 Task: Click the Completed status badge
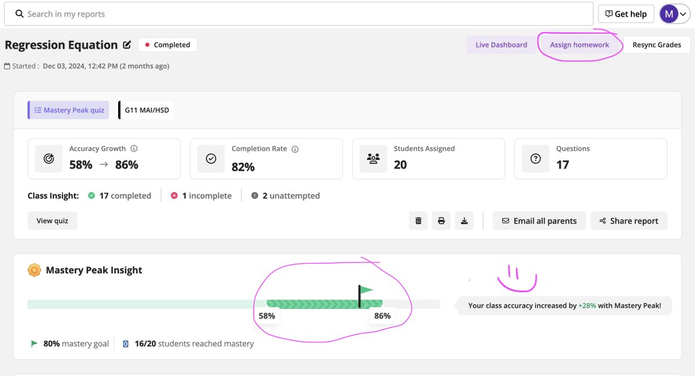(x=167, y=45)
